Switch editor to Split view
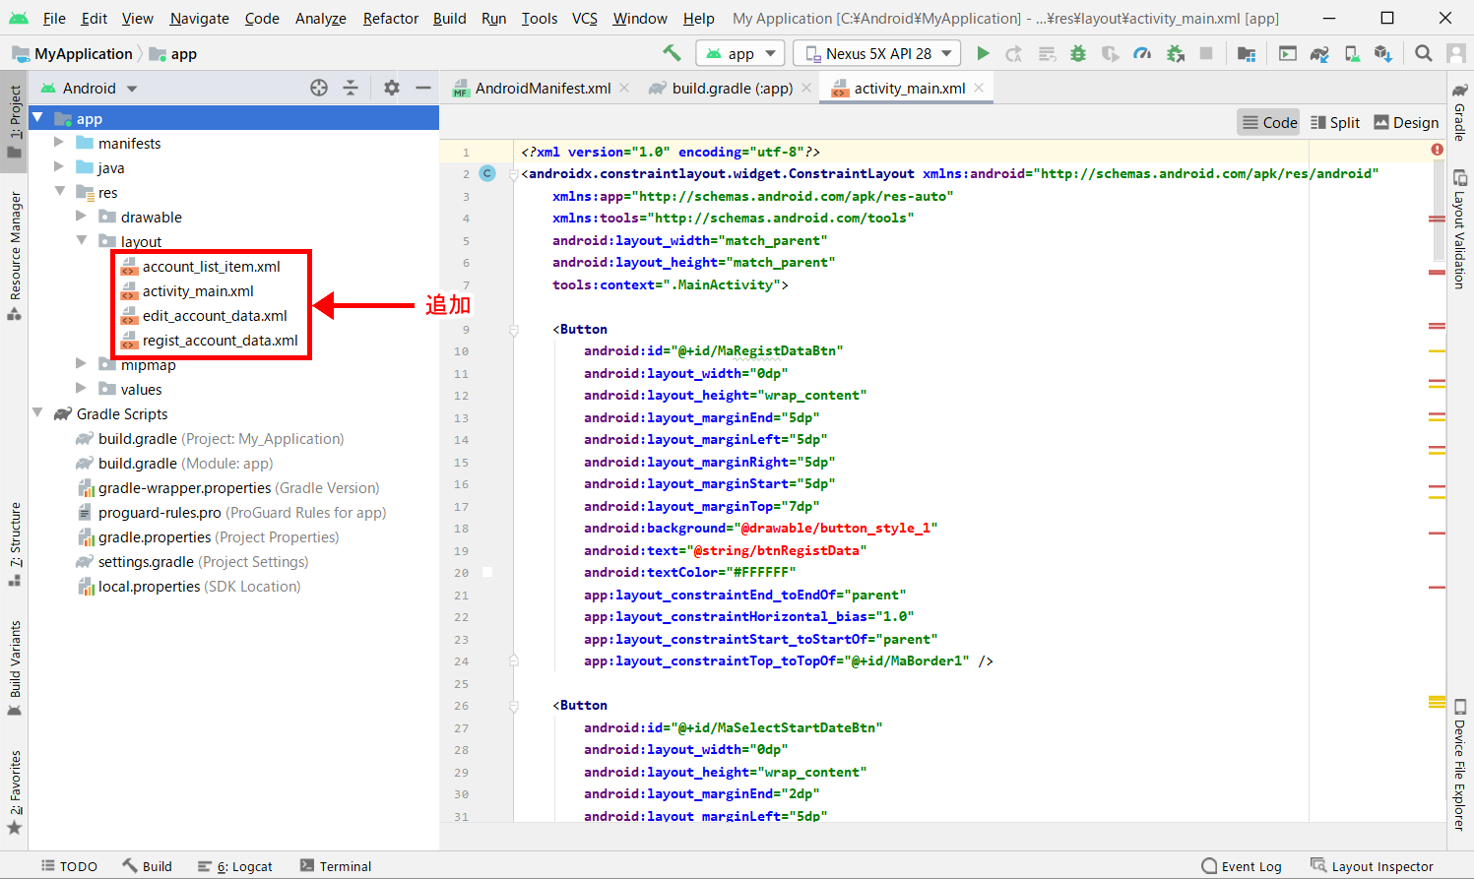Viewport: 1474px width, 879px height. click(x=1334, y=122)
